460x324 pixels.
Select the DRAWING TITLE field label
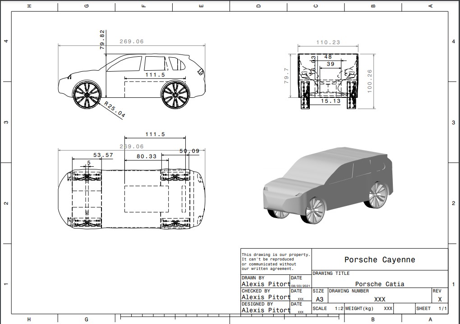coord(331,273)
